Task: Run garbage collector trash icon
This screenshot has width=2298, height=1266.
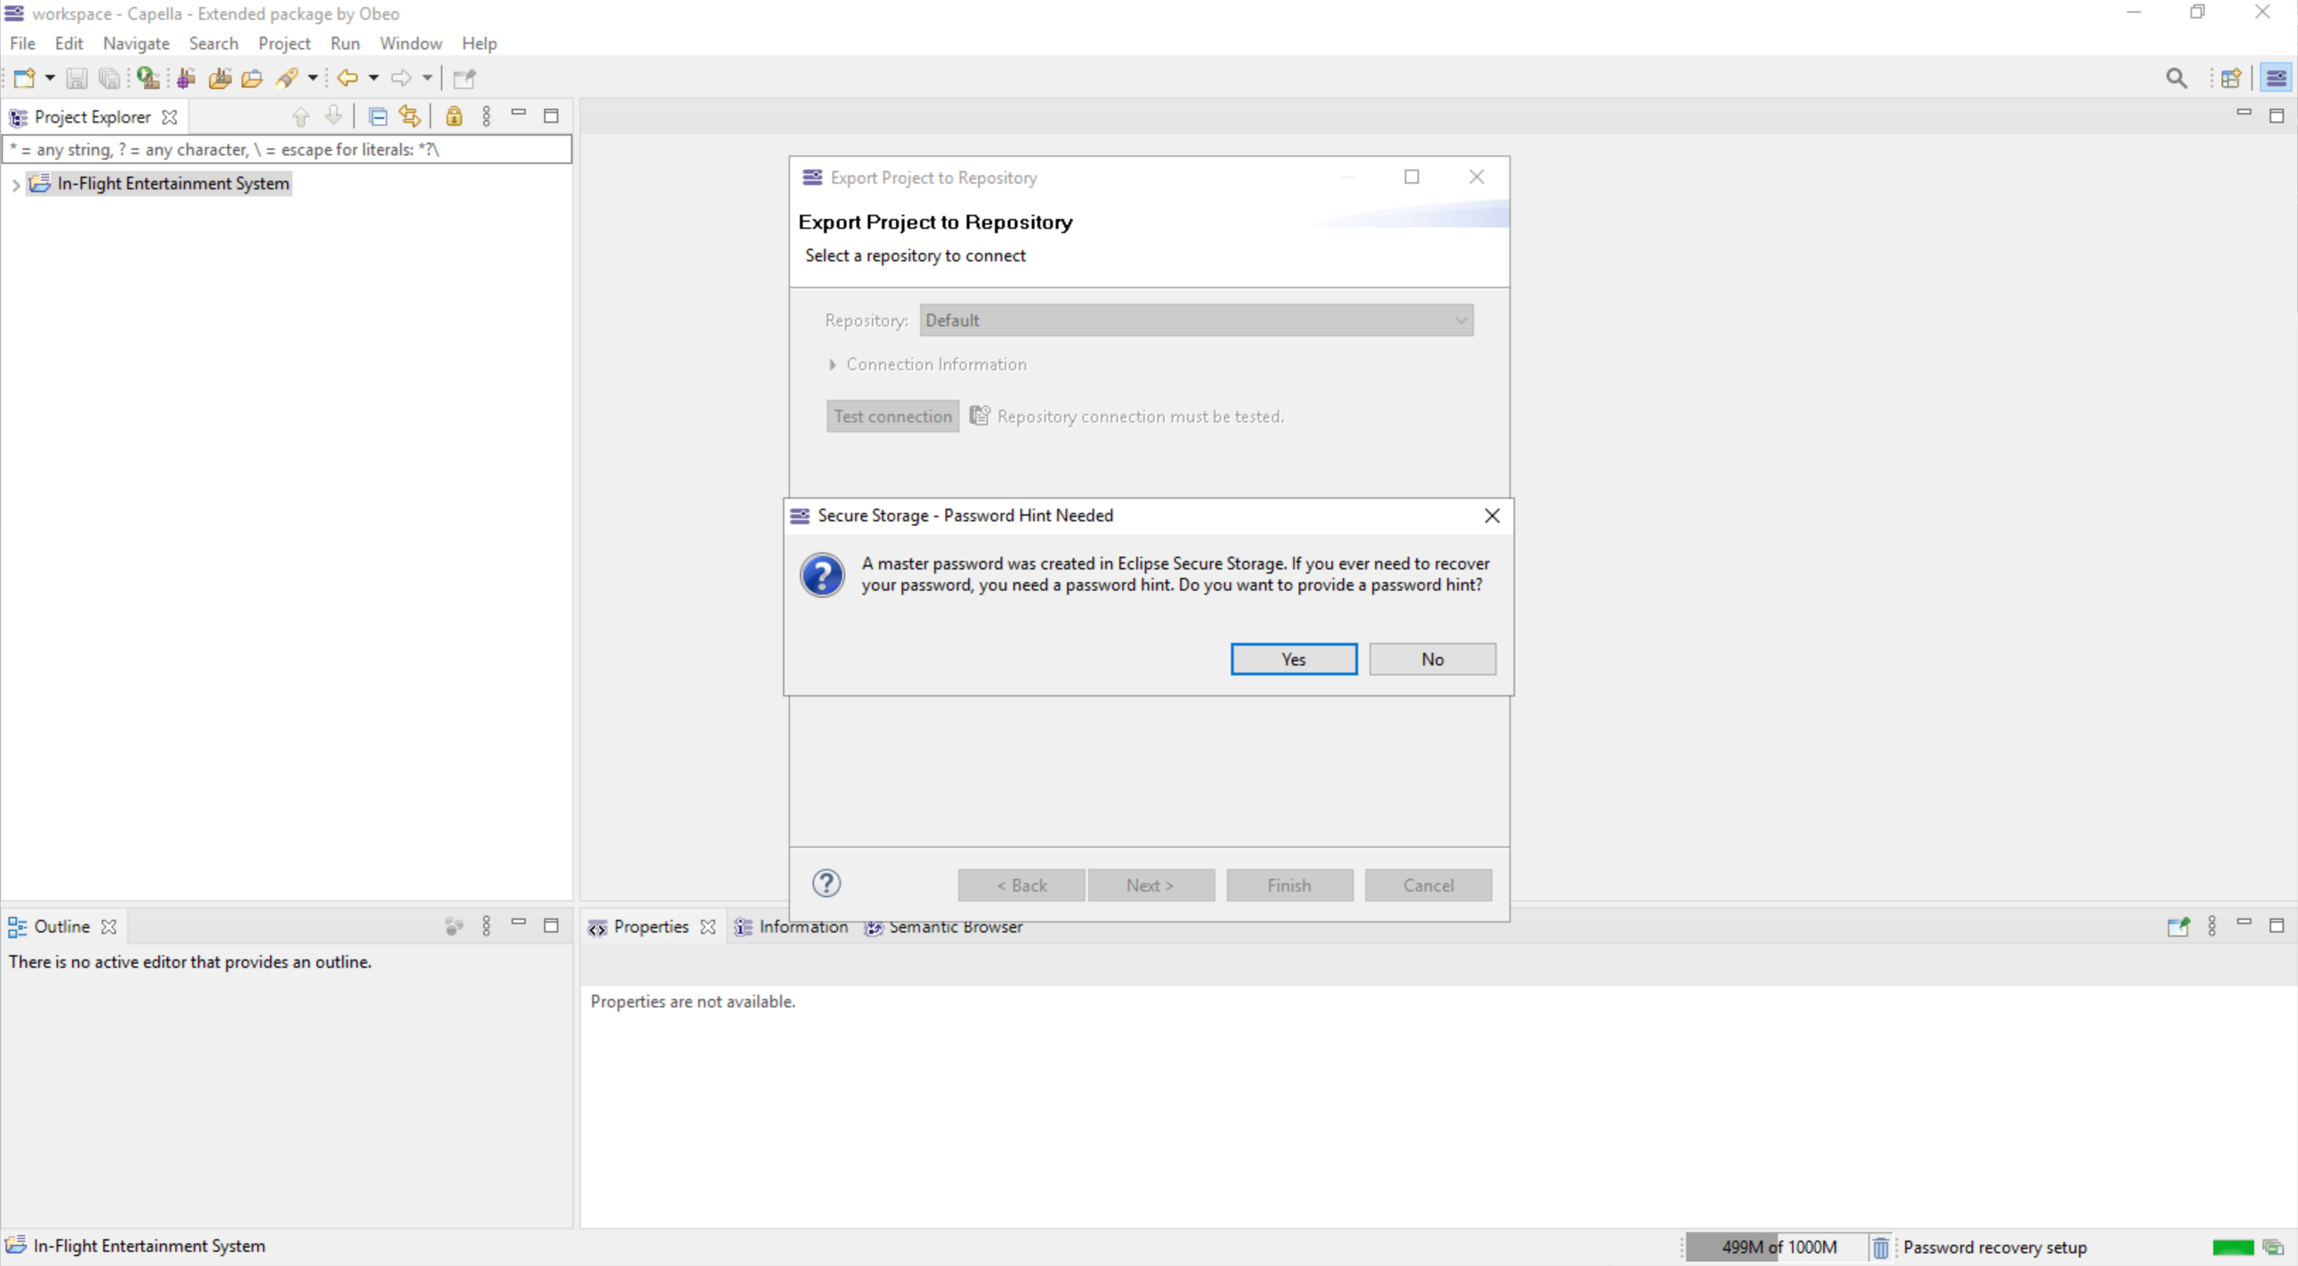Action: click(x=1880, y=1247)
